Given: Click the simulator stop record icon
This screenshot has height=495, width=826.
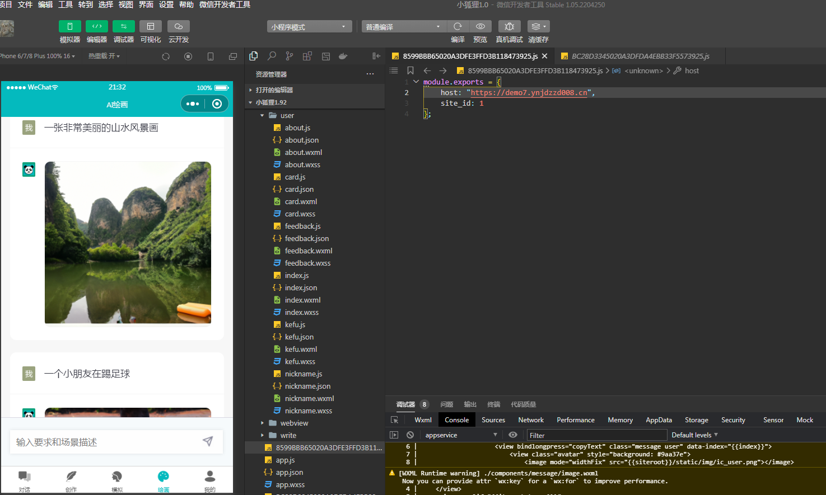Looking at the screenshot, I should coord(188,56).
